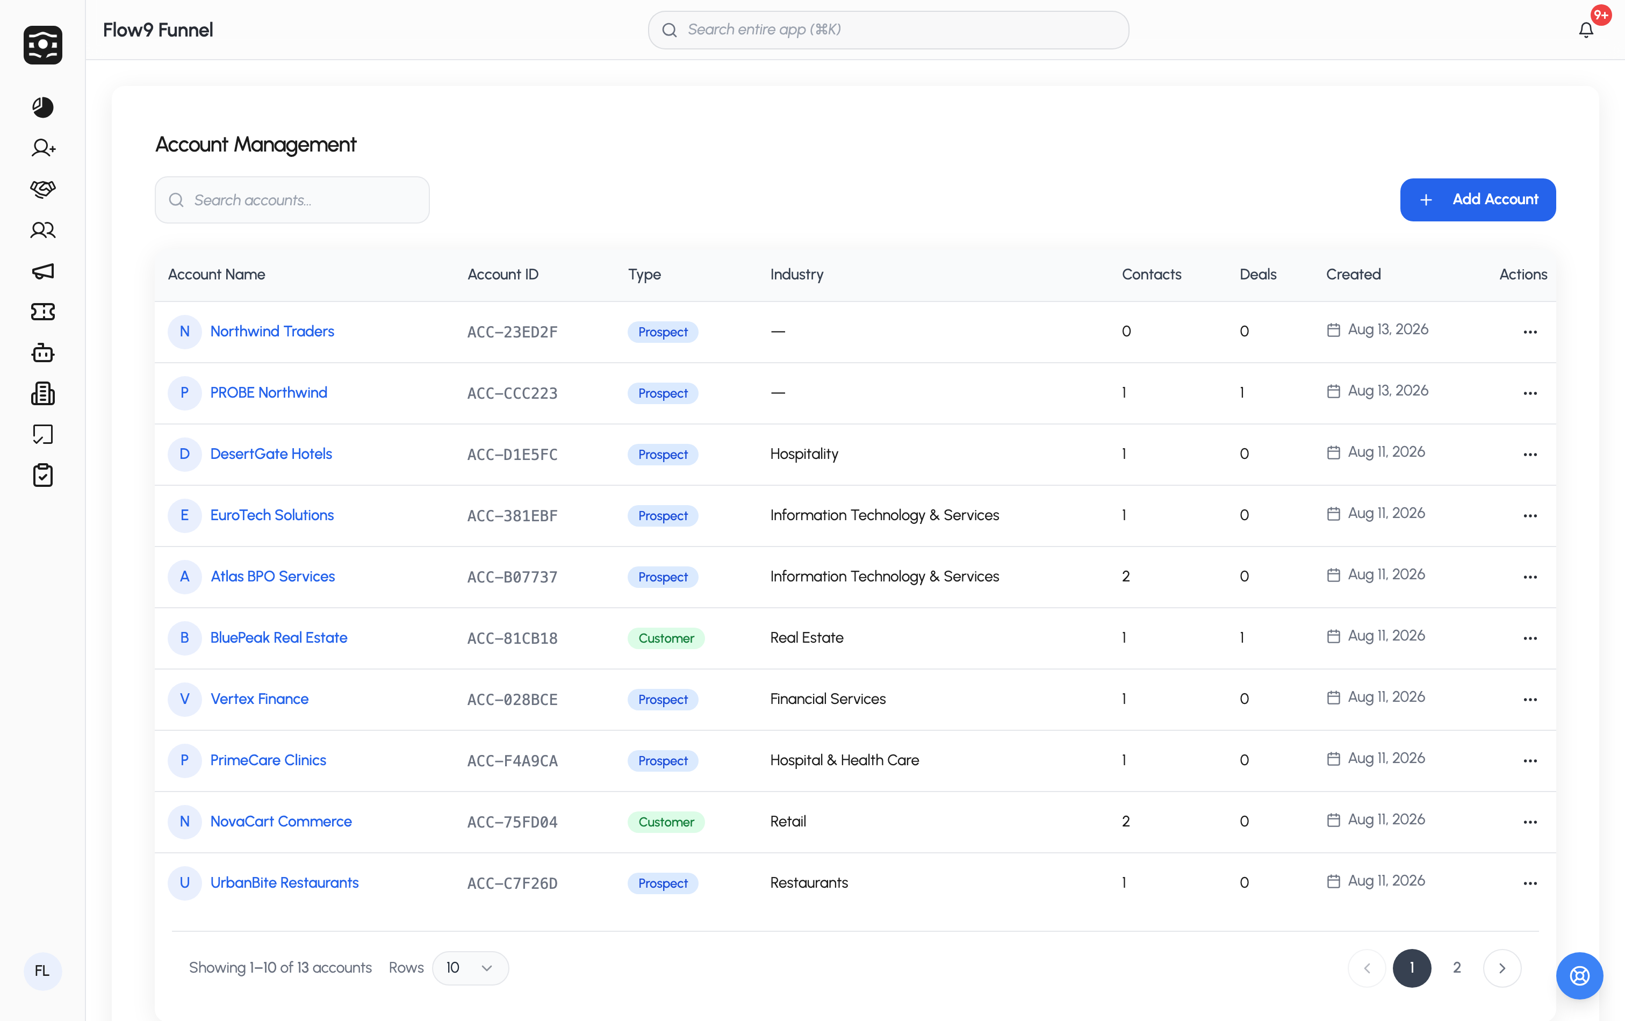Focus the Search accounts field
Screen dimensions: 1625x1021
click(x=292, y=200)
